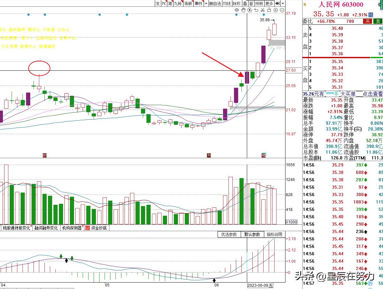Viewport: 383px width, 289px height.
Task: Click the red 买 buy button
Action: [367, 22]
